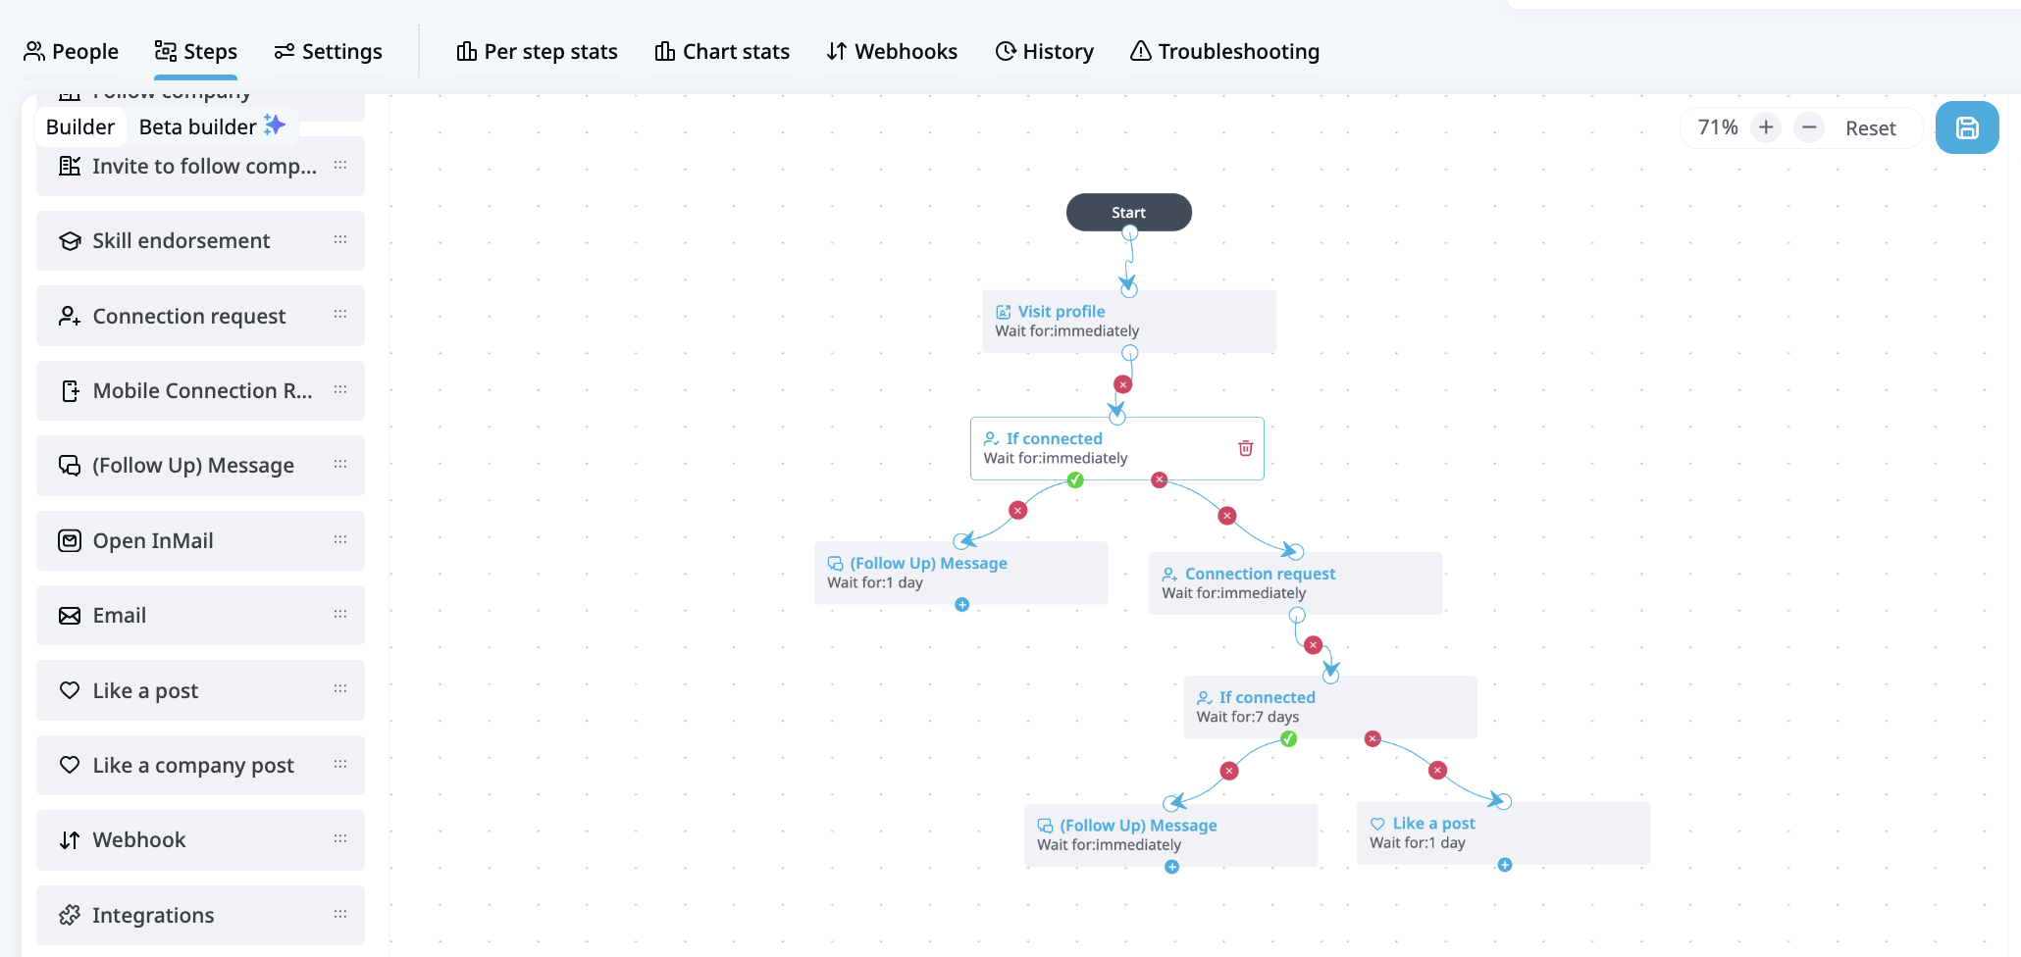Viewport: 2021px width, 957px height.
Task: Delete the If connected step via trash icon
Action: pos(1245,448)
